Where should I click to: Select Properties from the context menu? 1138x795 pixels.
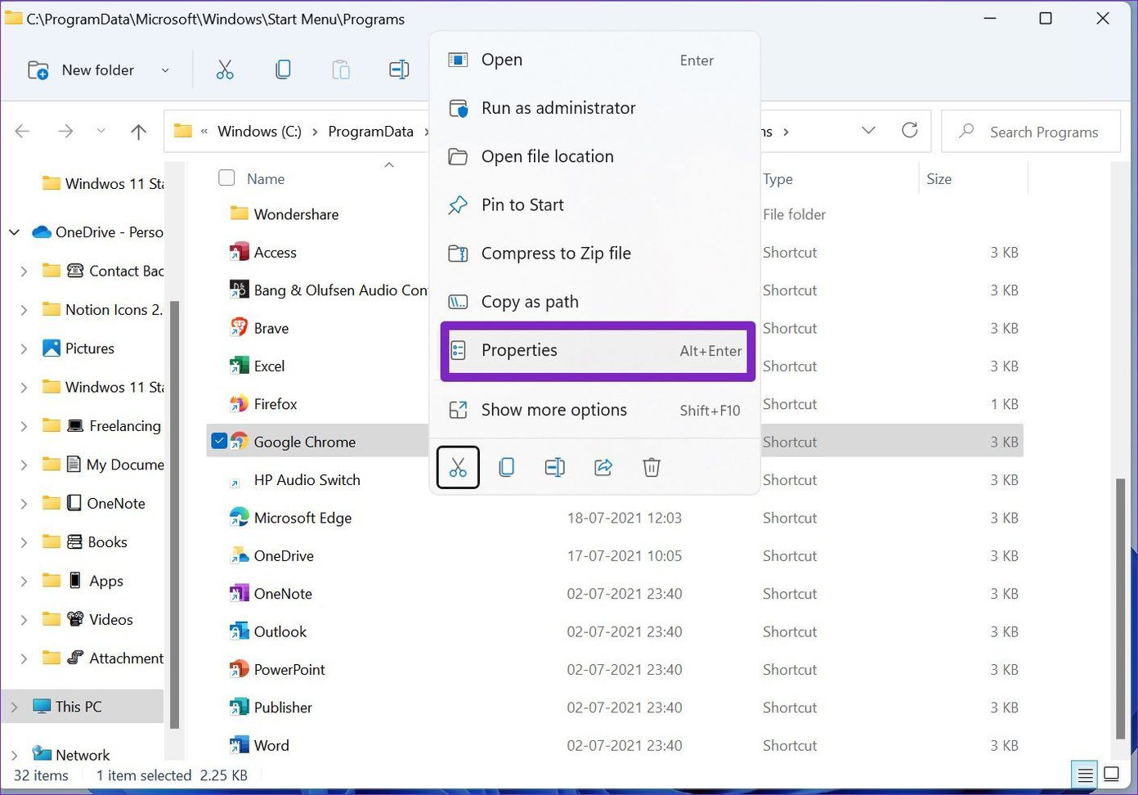pos(598,351)
